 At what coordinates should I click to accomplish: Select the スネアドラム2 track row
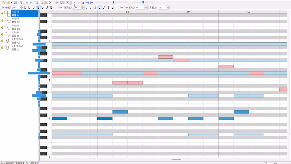[x=25, y=48]
